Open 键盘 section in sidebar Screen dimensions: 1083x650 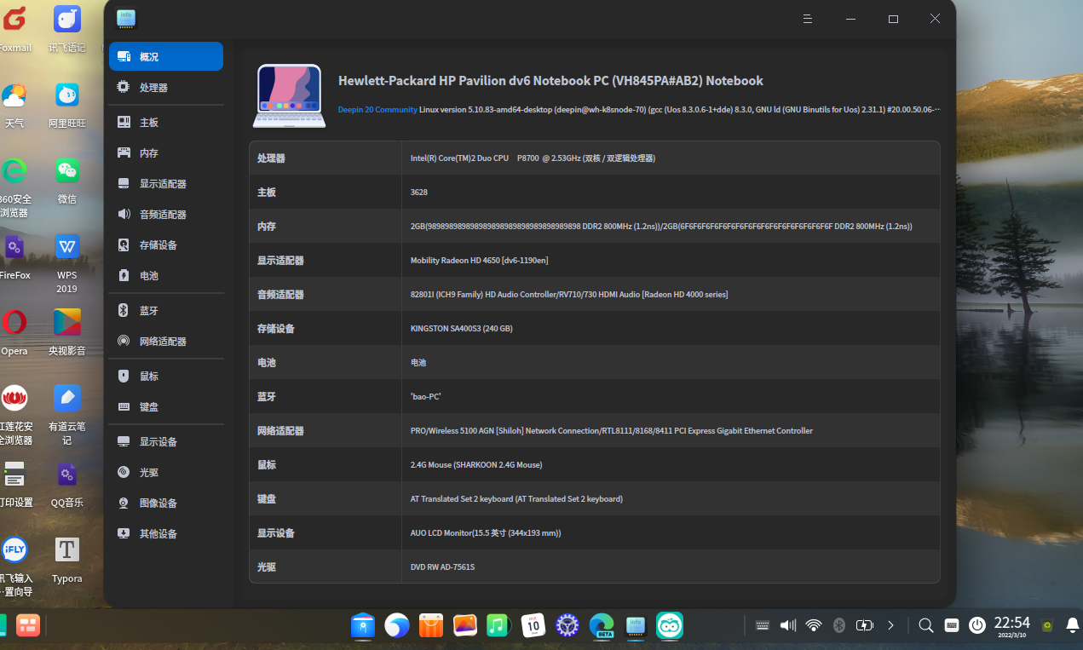coord(166,406)
